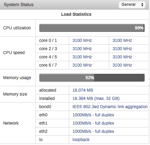Click the Memory usage 52% bar
Image resolution: width=150 pixels, height=145 pixels.
(x=92, y=78)
